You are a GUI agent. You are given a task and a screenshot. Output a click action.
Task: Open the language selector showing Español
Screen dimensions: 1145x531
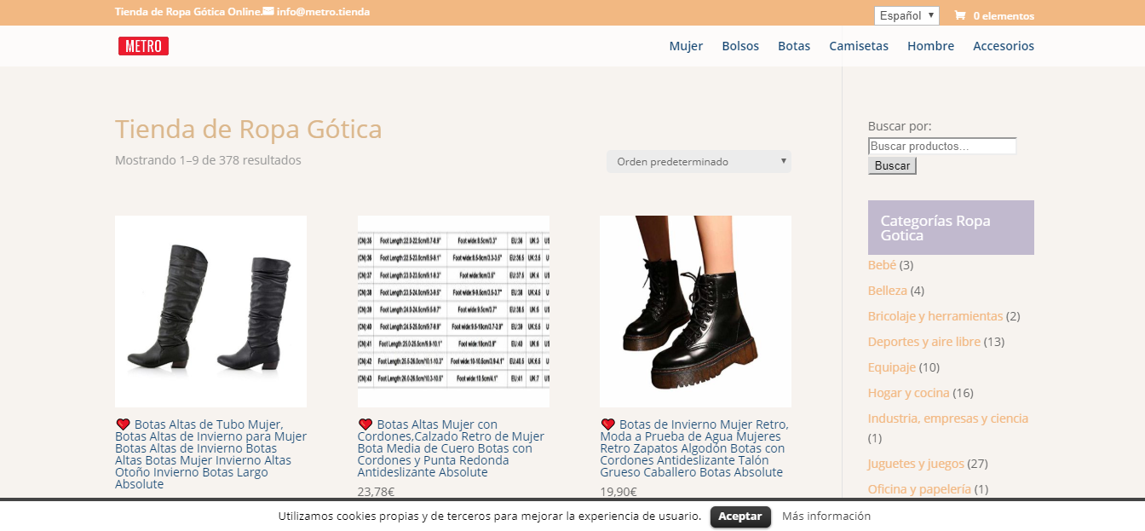(906, 14)
